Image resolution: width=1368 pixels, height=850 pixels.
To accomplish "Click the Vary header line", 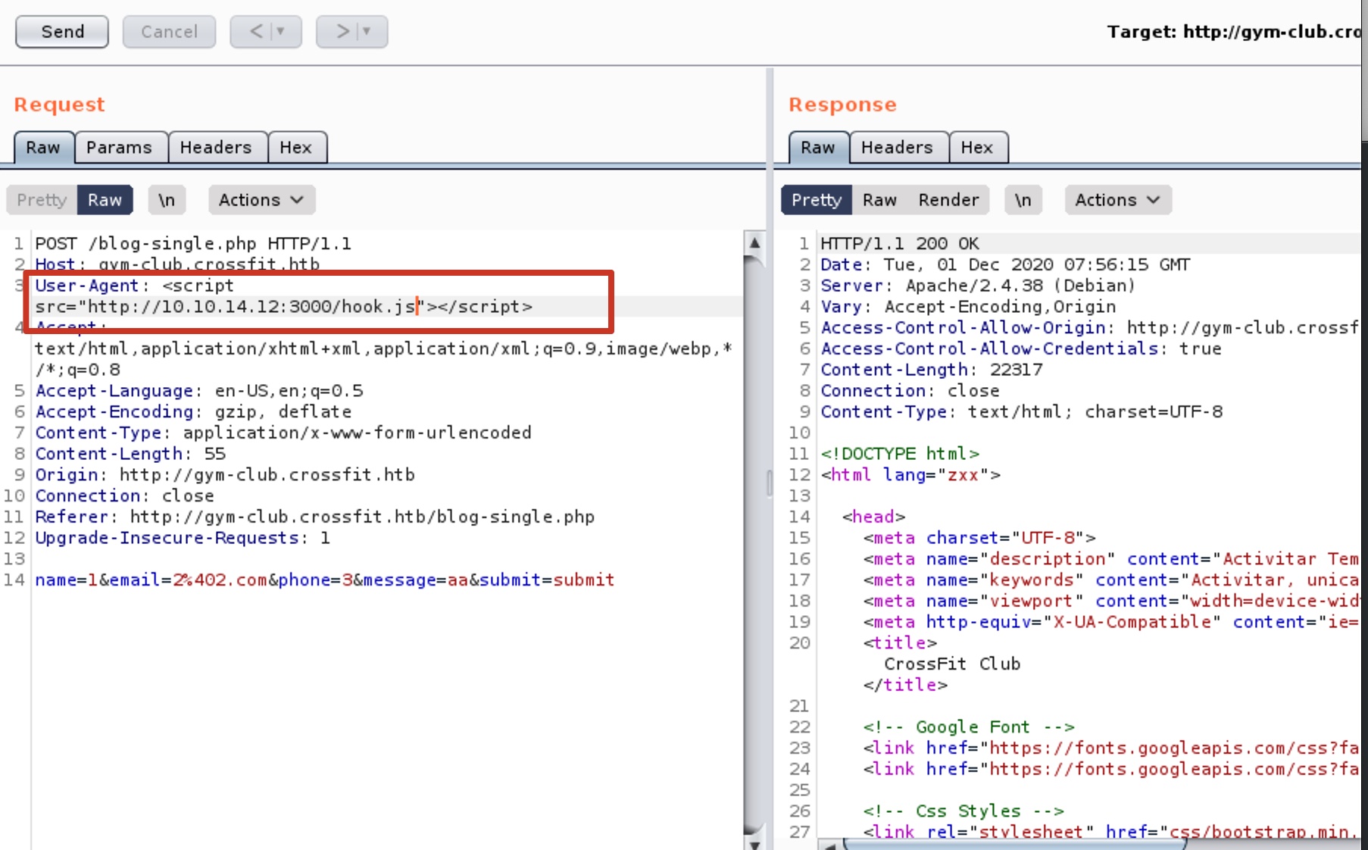I will click(968, 307).
